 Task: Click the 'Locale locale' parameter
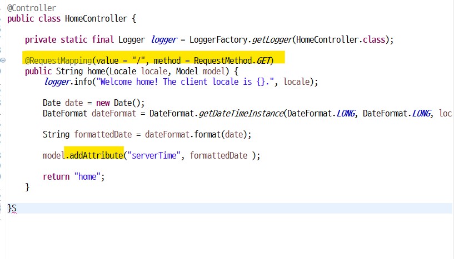click(x=138, y=71)
